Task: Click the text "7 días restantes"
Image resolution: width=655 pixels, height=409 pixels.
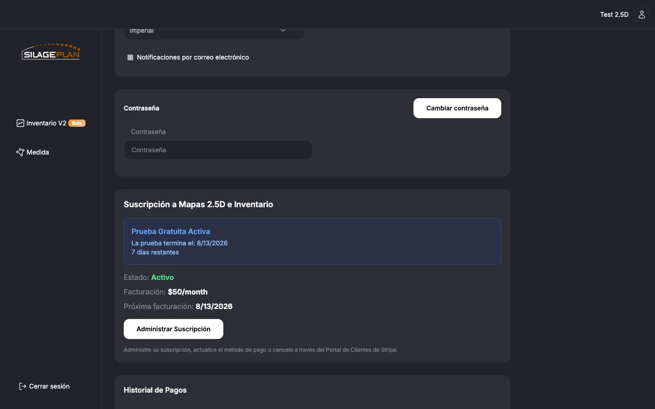Action: [155, 252]
